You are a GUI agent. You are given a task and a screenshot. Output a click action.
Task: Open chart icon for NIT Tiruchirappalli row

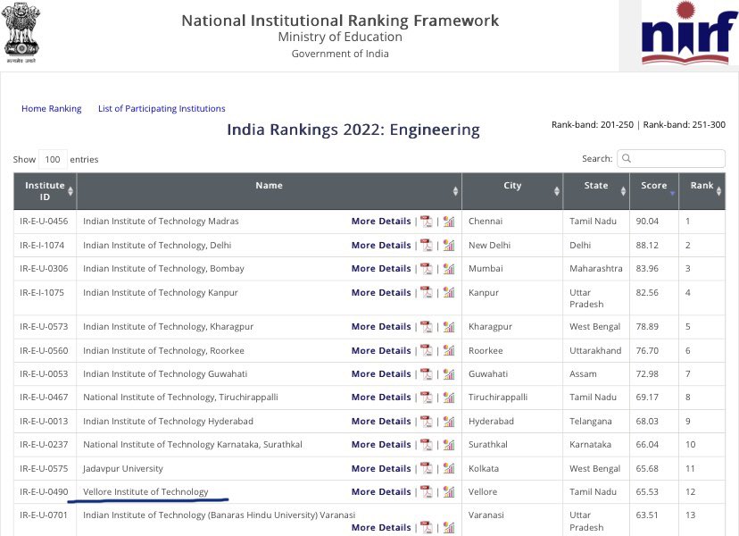click(x=449, y=398)
